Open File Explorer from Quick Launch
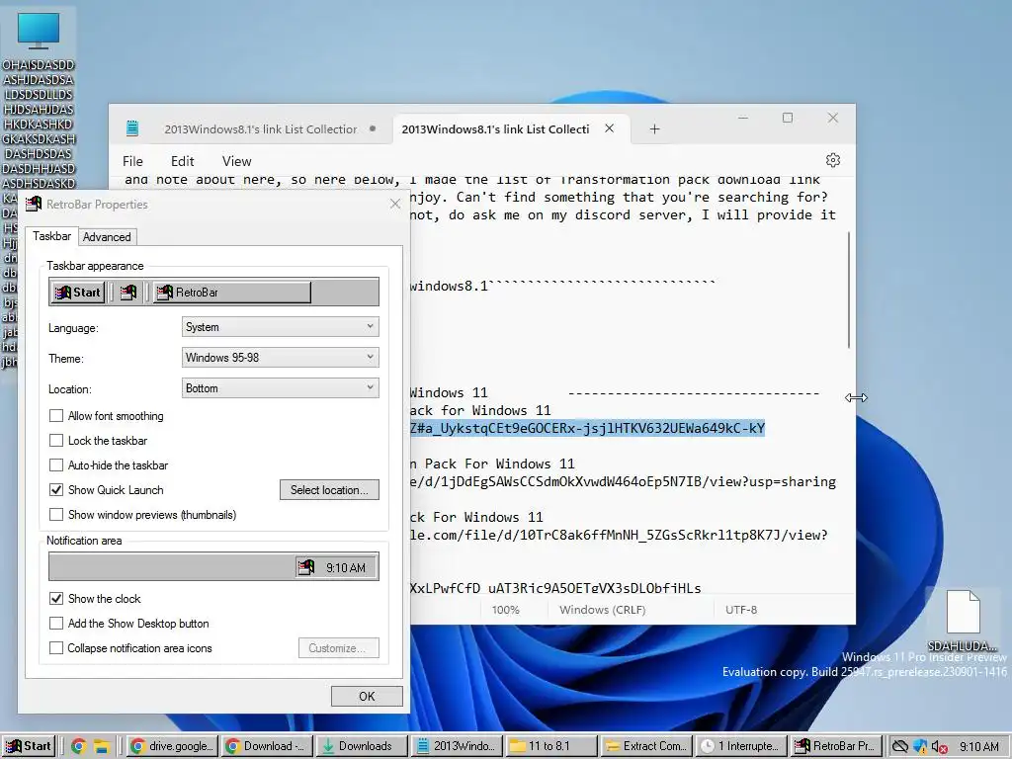 point(102,747)
